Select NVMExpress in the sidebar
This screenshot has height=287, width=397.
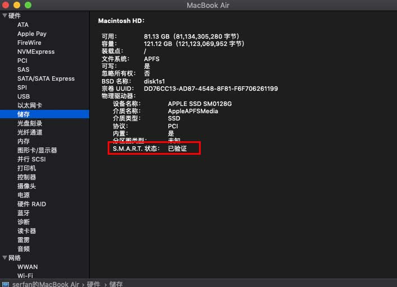tap(36, 52)
